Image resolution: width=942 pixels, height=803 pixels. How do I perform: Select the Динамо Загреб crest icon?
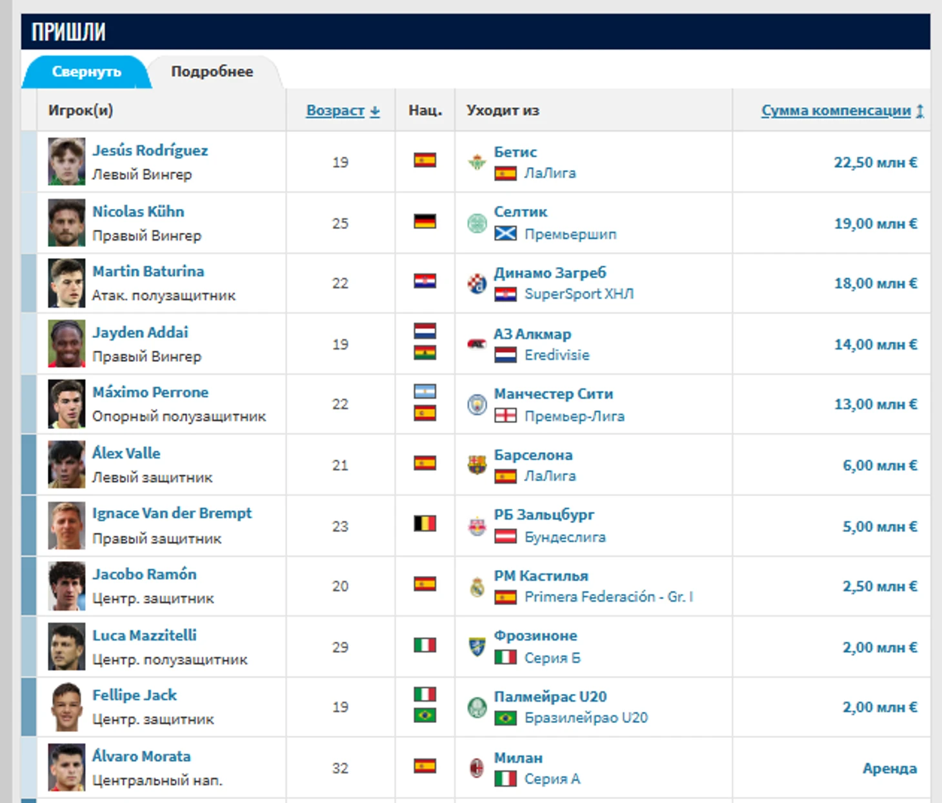(x=477, y=283)
